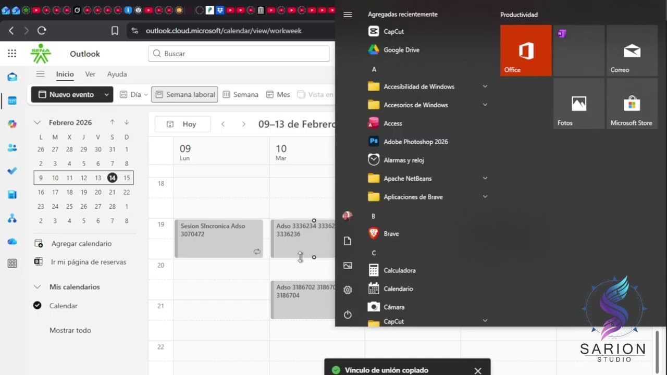Close the Vínculo de unión copiado toast
The height and width of the screenshot is (375, 667).
[478, 370]
